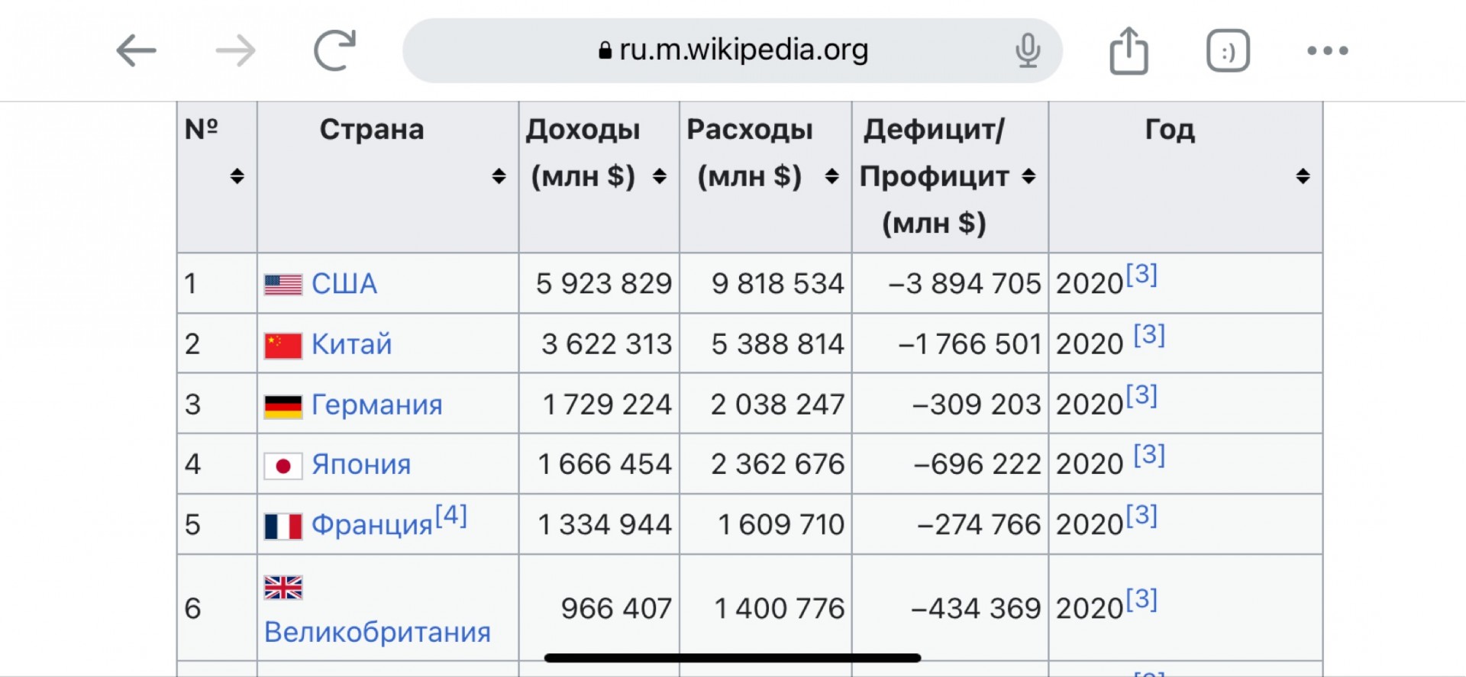Tap the browser back arrow

(136, 51)
